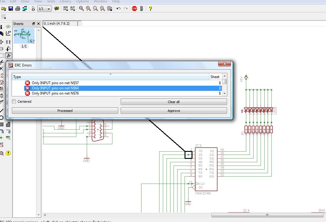This screenshot has width=326, height=222.
Task: Open the Options menu
Action: pos(82,2)
